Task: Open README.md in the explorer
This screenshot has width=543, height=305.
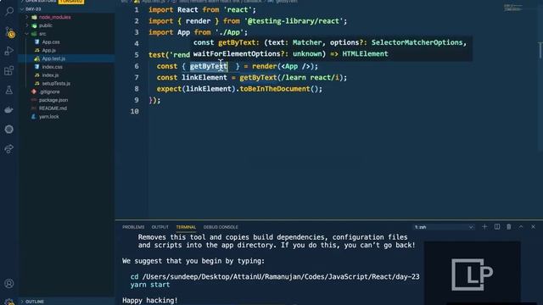Action: click(53, 108)
